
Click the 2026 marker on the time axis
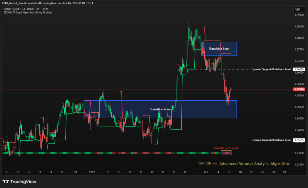pyautogui.click(x=92, y=172)
